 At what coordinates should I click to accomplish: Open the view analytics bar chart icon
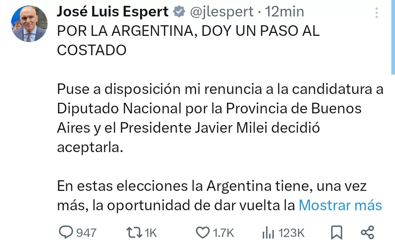click(268, 233)
